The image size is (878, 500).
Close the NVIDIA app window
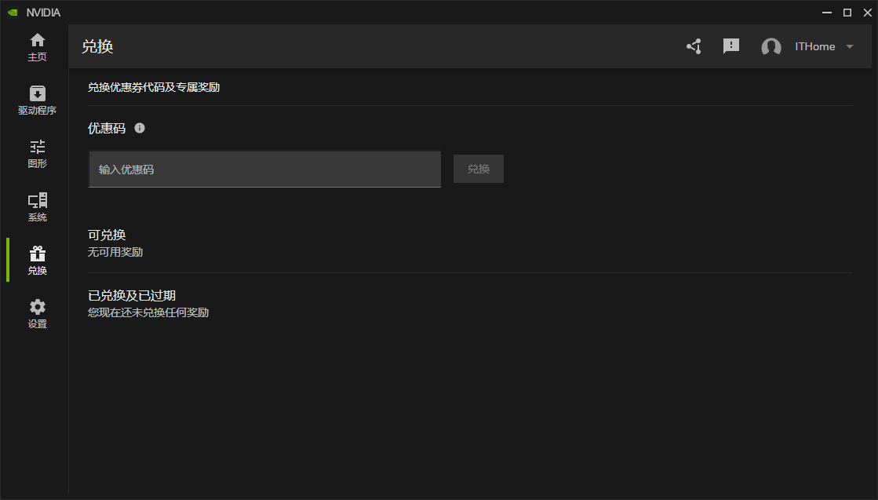867,13
